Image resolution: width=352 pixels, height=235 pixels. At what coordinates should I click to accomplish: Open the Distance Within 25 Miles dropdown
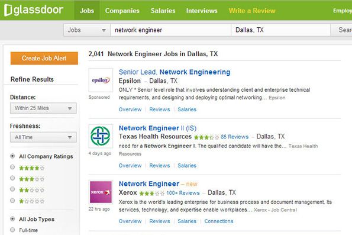click(43, 108)
